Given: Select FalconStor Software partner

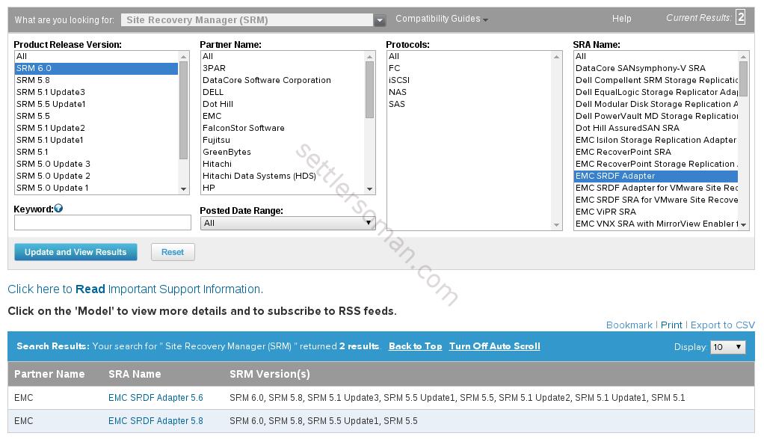Looking at the screenshot, I should pyautogui.click(x=283, y=128).
